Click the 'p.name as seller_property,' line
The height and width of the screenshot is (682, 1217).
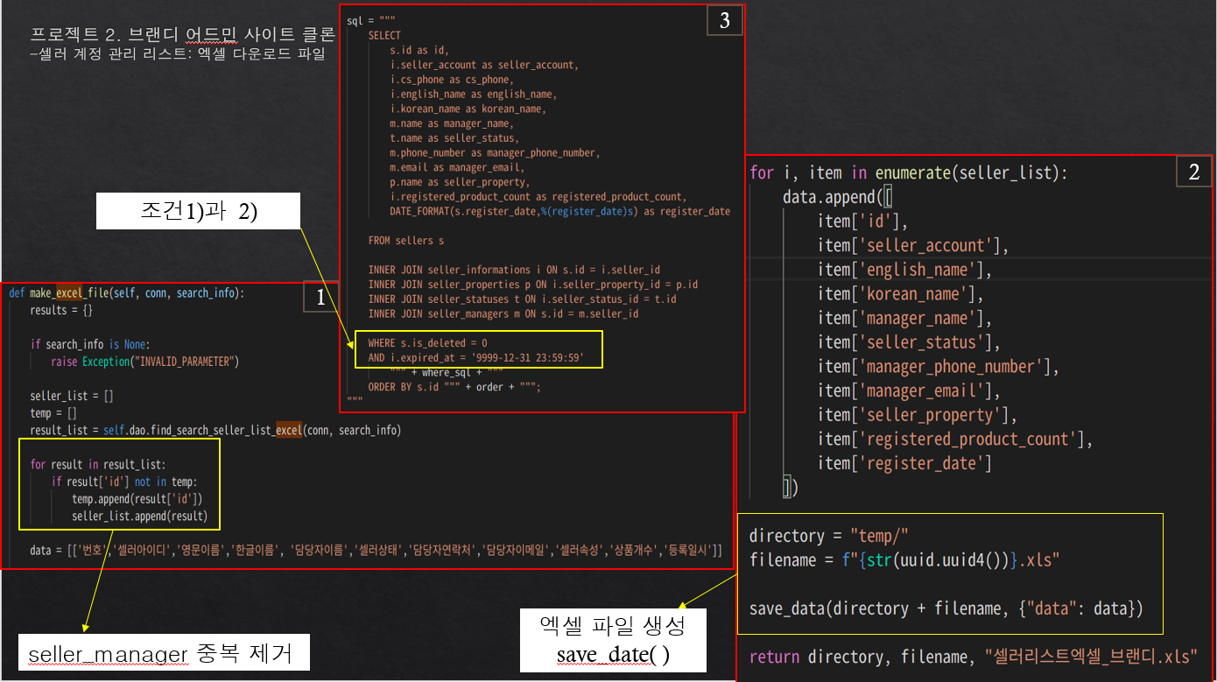[x=460, y=182]
